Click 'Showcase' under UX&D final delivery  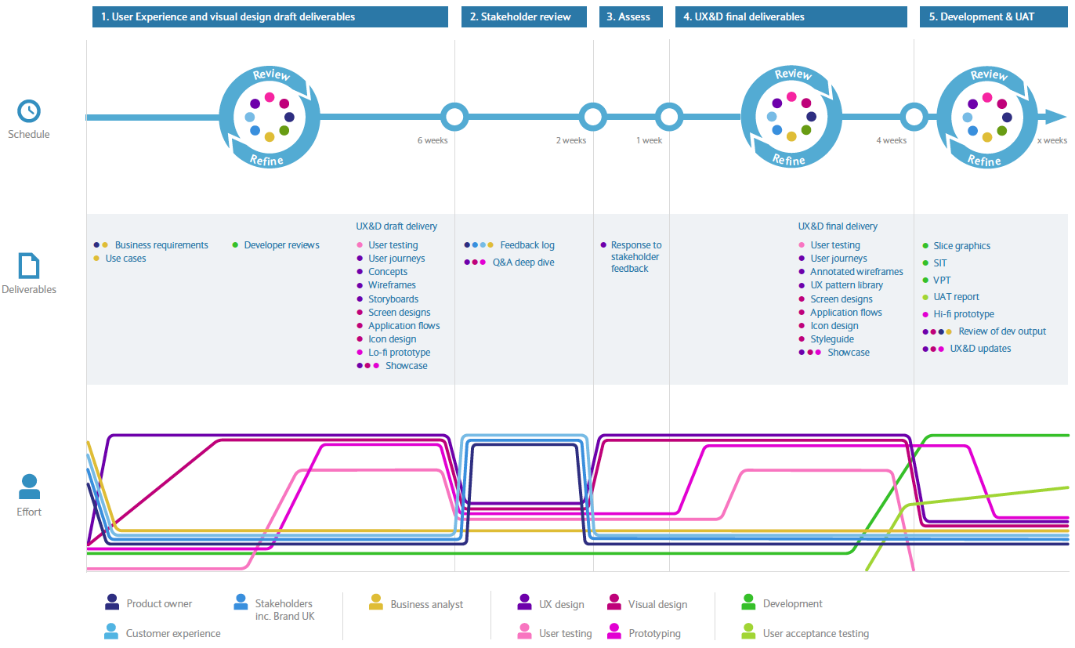pyautogui.click(x=849, y=353)
